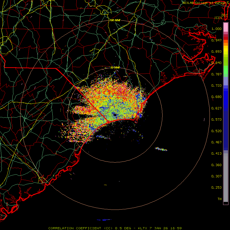Click the 0.733 scale label
This screenshot has height=230, width=230.
tap(216, 86)
